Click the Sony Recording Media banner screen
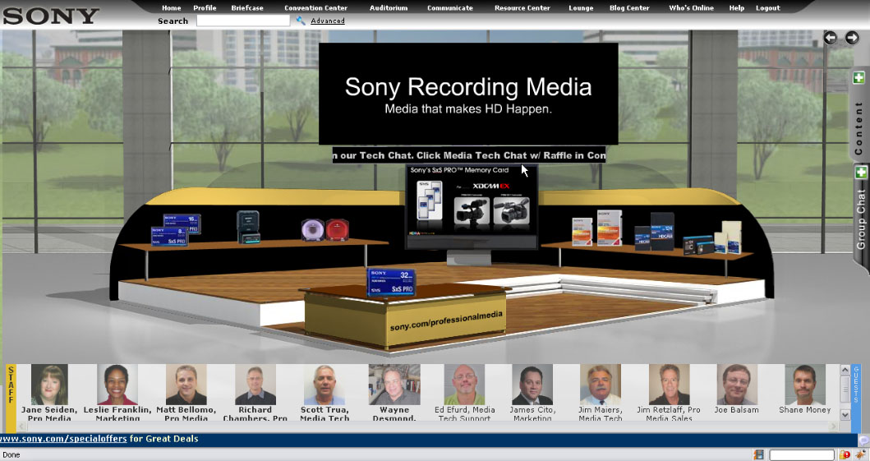Screen dimensions: 870x461 (468, 93)
